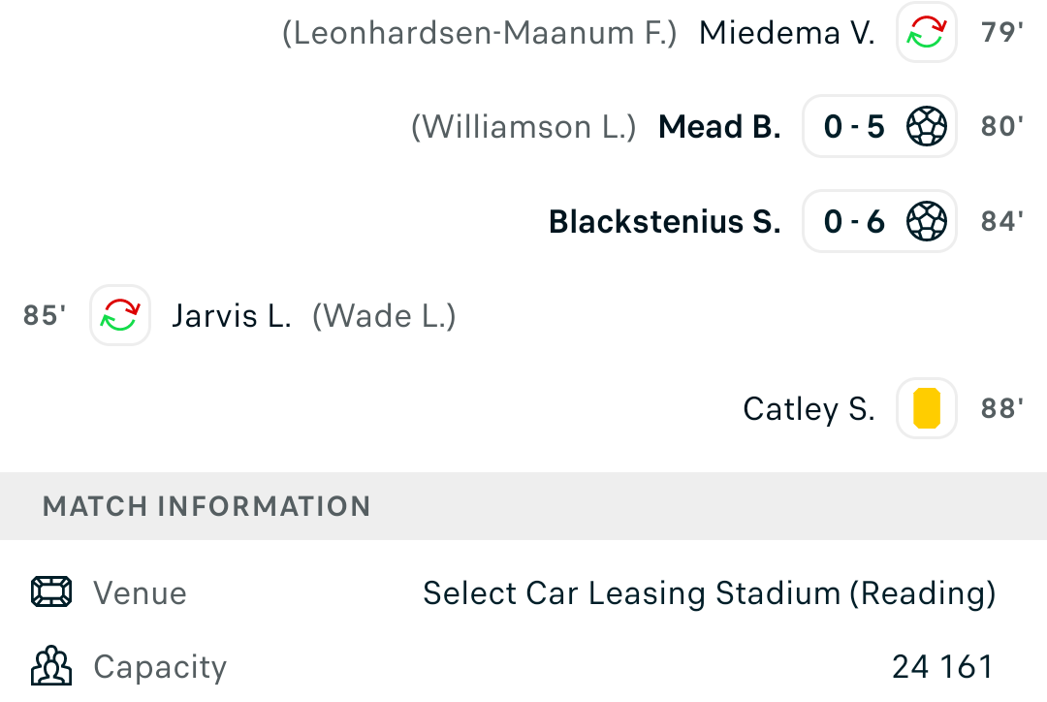Select substituted player Leonhardsen-Maanum F.
The width and height of the screenshot is (1047, 702).
[480, 33]
